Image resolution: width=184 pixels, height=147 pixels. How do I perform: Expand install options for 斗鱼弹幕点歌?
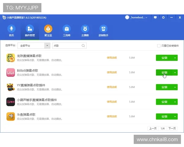coord(175,116)
